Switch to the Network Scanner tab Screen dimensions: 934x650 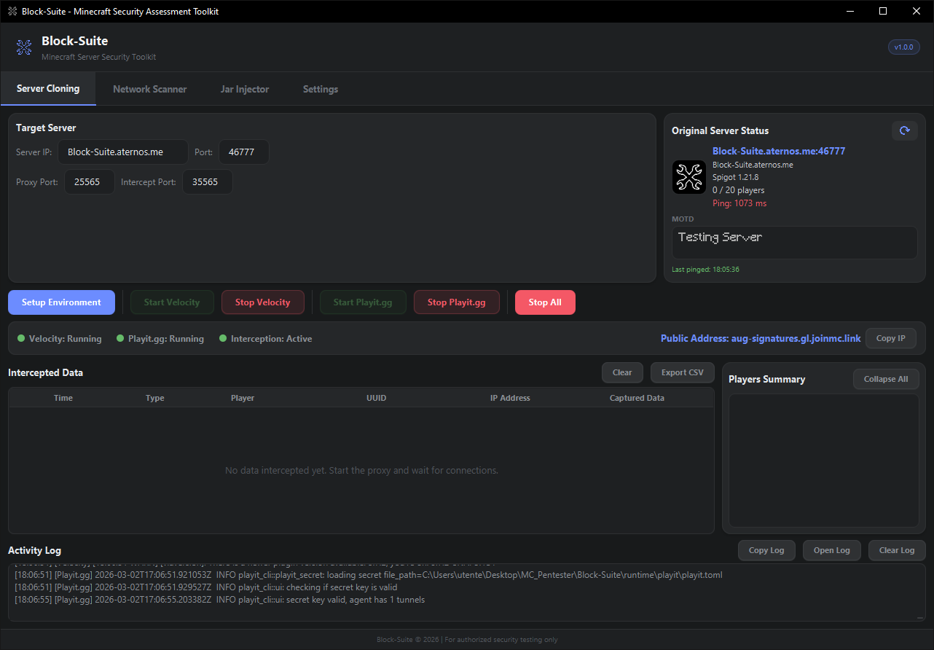point(149,89)
